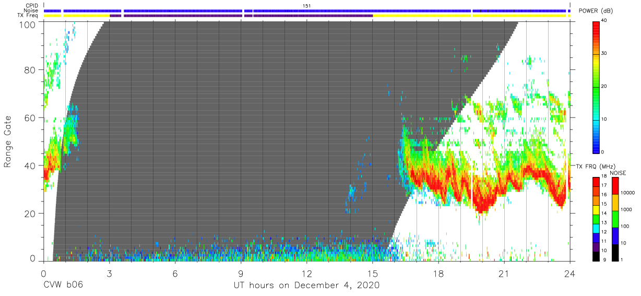Click the UT hours December 4, 2020 title
Viewport: 641px width, 296px height.
(x=306, y=286)
